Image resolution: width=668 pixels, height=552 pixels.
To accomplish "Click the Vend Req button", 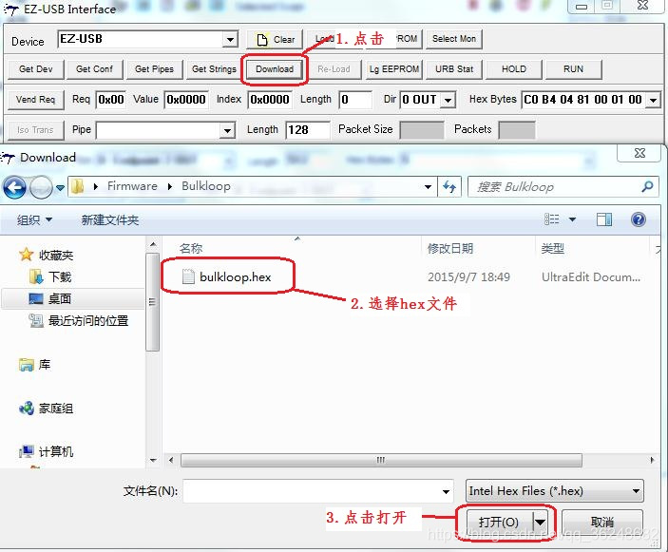I will pyautogui.click(x=36, y=100).
